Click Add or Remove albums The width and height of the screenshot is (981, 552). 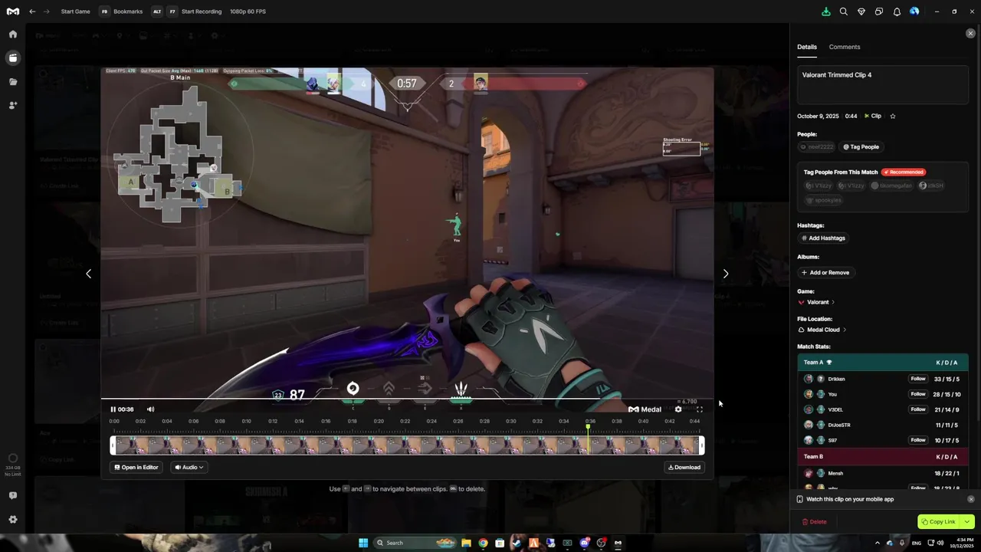tap(825, 272)
